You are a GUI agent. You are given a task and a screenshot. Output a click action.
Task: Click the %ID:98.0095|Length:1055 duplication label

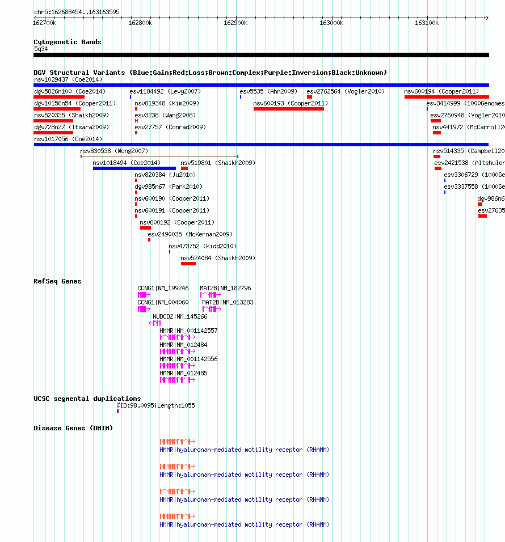(155, 405)
